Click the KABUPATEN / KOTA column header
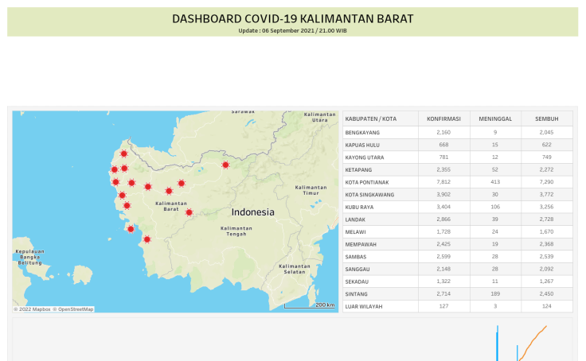This screenshot has height=361, width=586. pos(370,118)
